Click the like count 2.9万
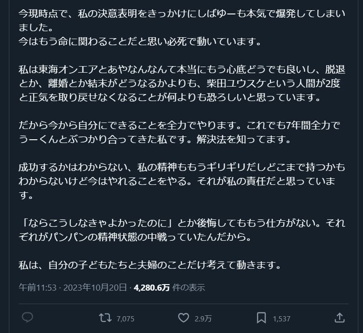 [203, 319]
